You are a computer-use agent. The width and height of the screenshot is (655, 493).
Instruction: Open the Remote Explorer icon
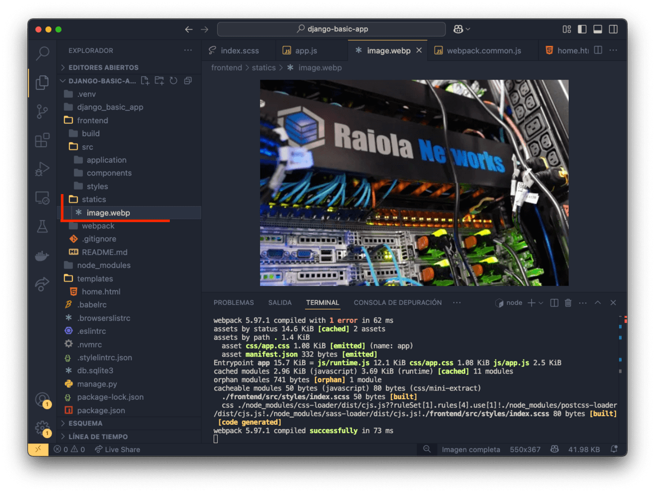point(42,198)
